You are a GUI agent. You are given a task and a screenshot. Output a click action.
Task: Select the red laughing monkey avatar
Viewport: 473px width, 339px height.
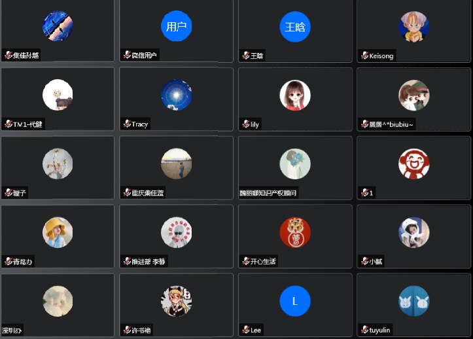pos(413,164)
